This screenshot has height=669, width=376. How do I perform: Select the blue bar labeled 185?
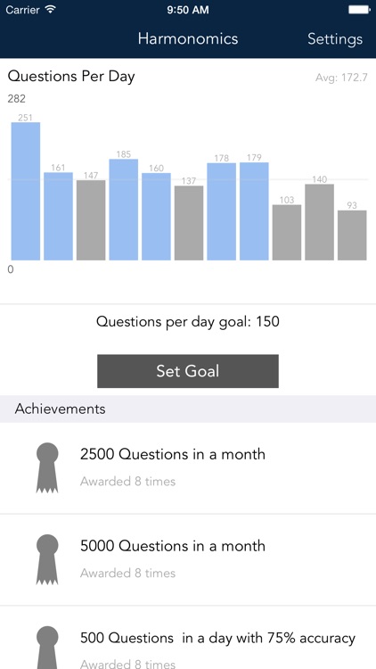[124, 210]
